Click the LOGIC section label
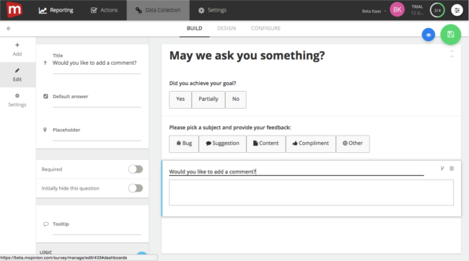The height and width of the screenshot is (261, 469). [x=45, y=252]
